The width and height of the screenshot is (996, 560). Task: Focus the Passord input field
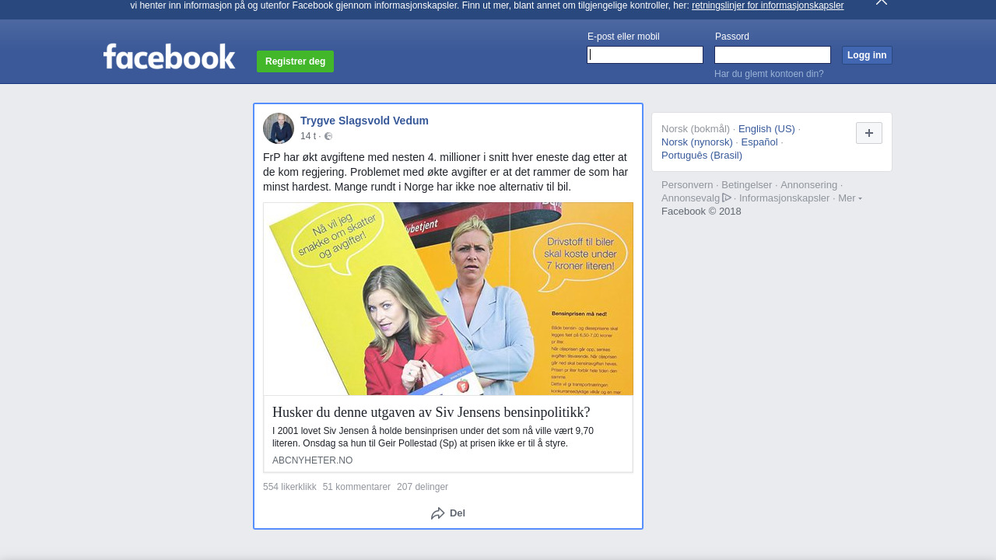[x=773, y=54]
